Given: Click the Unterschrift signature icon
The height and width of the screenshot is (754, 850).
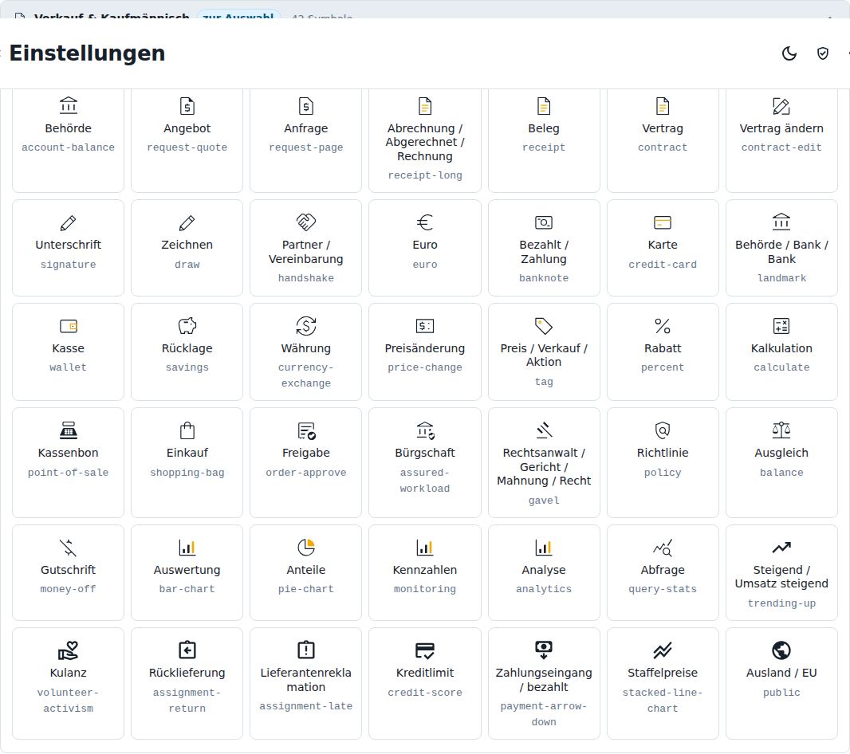Looking at the screenshot, I should click(69, 223).
